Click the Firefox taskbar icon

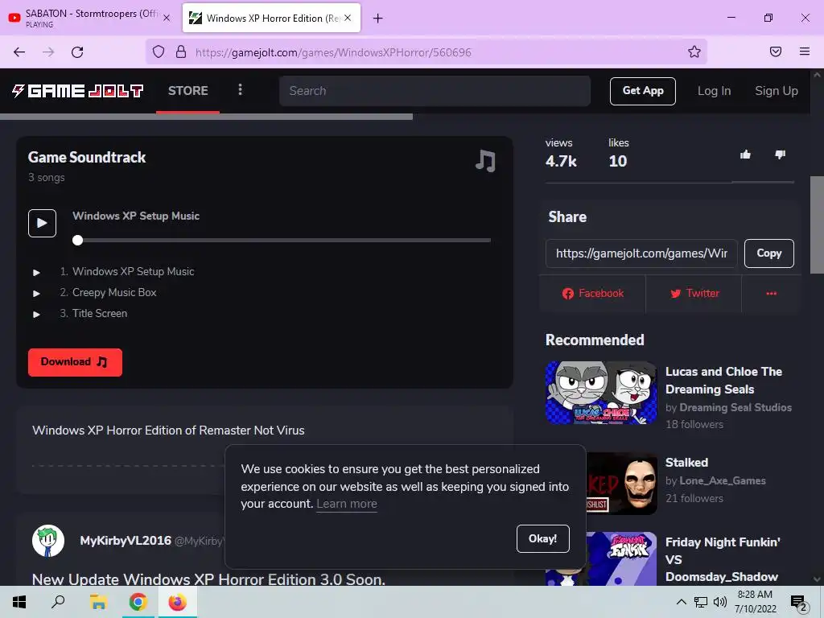(178, 602)
